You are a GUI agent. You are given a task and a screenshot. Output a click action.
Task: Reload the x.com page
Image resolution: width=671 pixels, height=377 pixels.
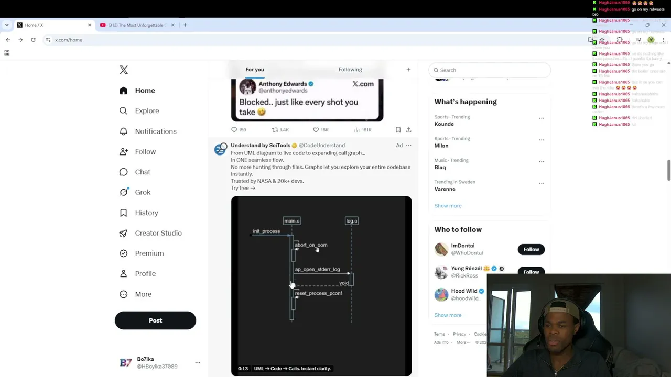pos(33,40)
